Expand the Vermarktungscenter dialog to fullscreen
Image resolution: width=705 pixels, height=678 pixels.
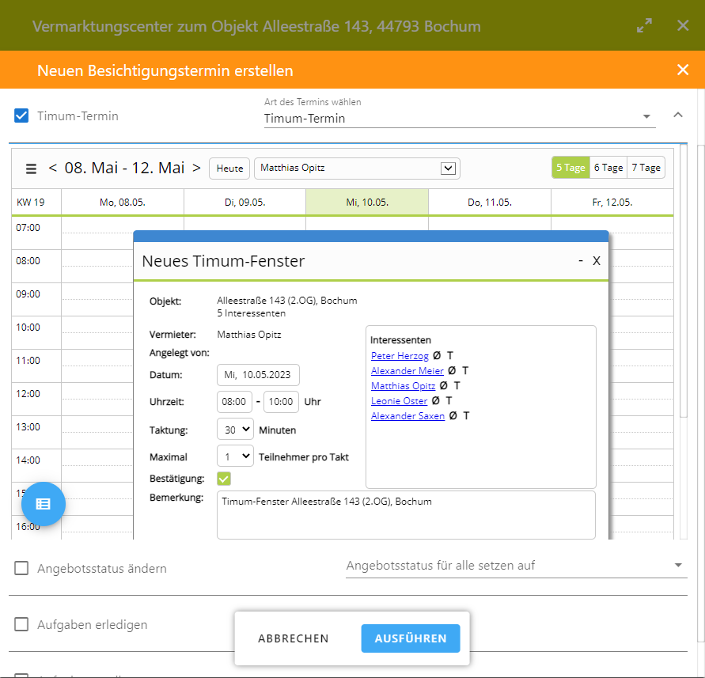[x=644, y=26]
